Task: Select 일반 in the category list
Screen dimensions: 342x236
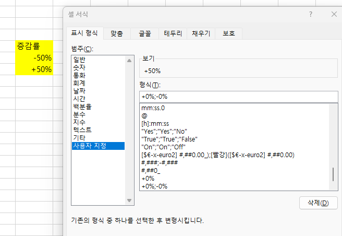Action: [x=98, y=60]
